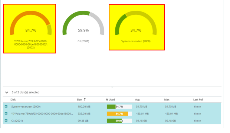Click the 84.7% orange gauge
The image size is (230, 133).
click(31, 23)
